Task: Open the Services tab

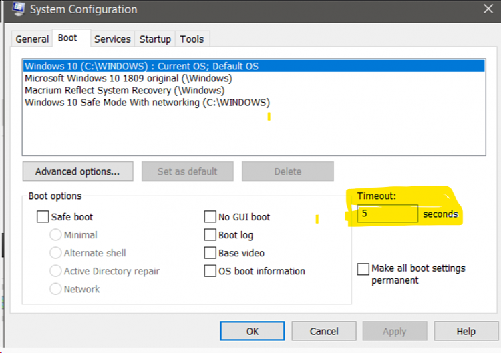Action: tap(112, 39)
